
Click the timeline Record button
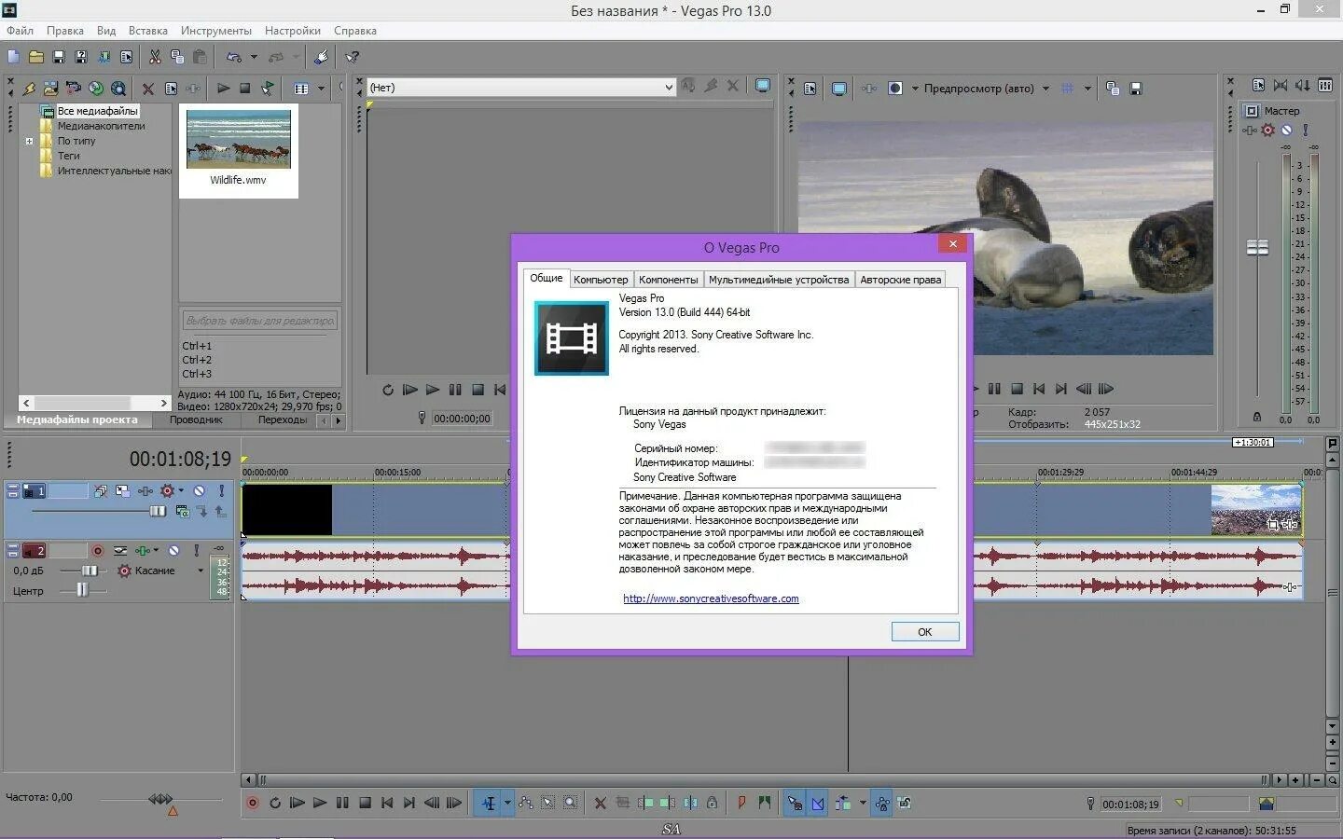pyautogui.click(x=252, y=803)
